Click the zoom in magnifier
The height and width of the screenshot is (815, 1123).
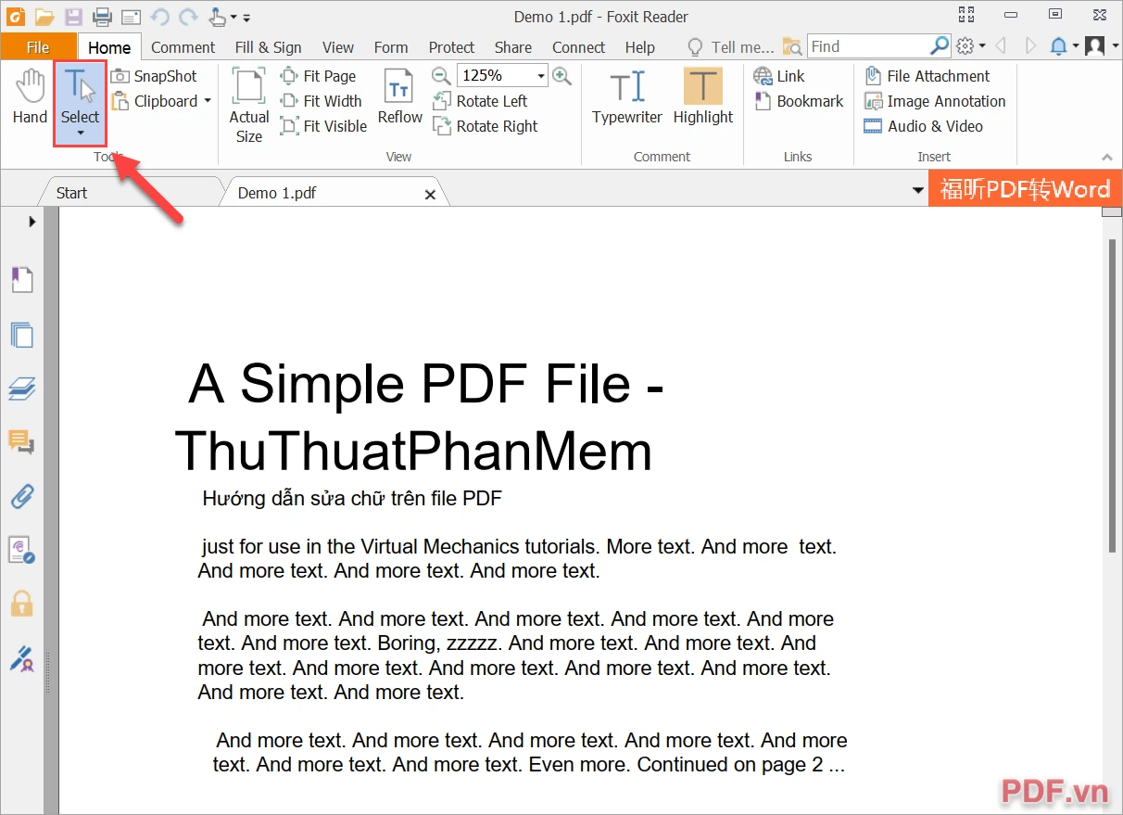pos(561,76)
